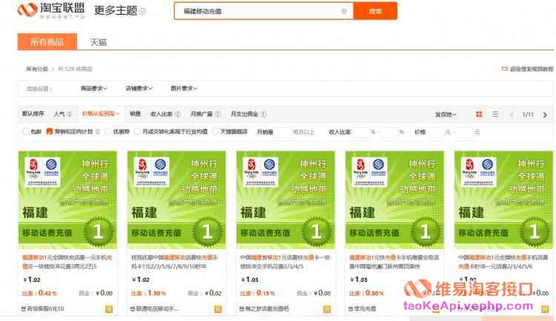Viewport: 556px width, 321px height.
Task: Open the 超级搜索视频教程 tutorial link
Action: 527,69
